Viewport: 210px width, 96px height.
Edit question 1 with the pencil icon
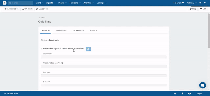click(x=88, y=49)
